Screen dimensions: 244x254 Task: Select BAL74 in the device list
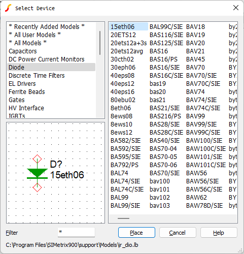(x=119, y=173)
